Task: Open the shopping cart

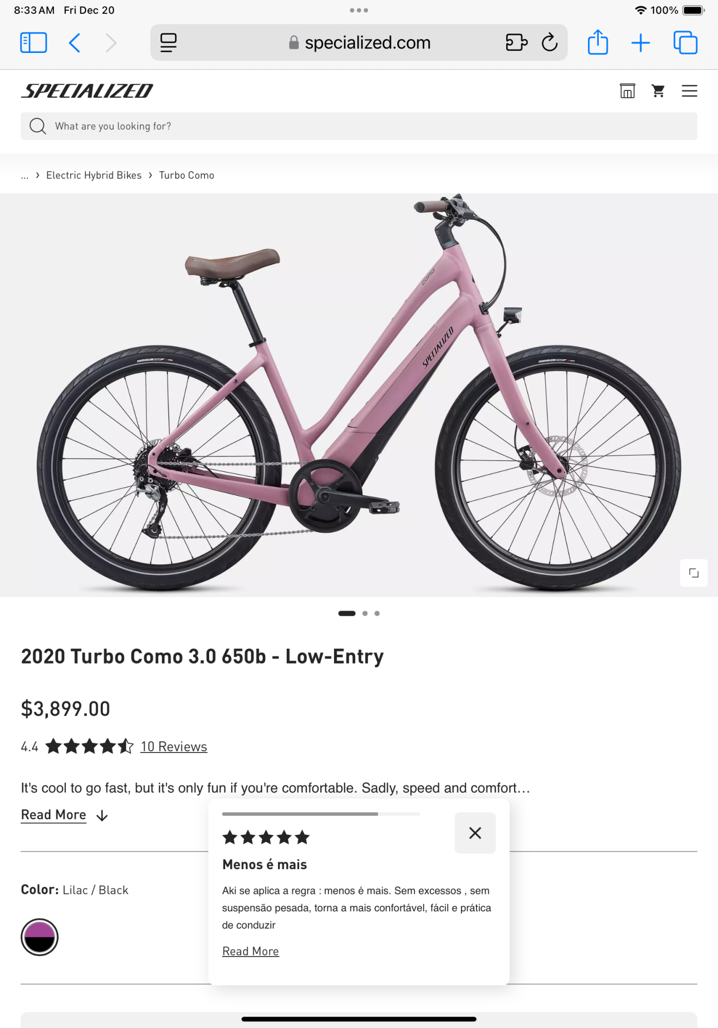Action: 658,91
